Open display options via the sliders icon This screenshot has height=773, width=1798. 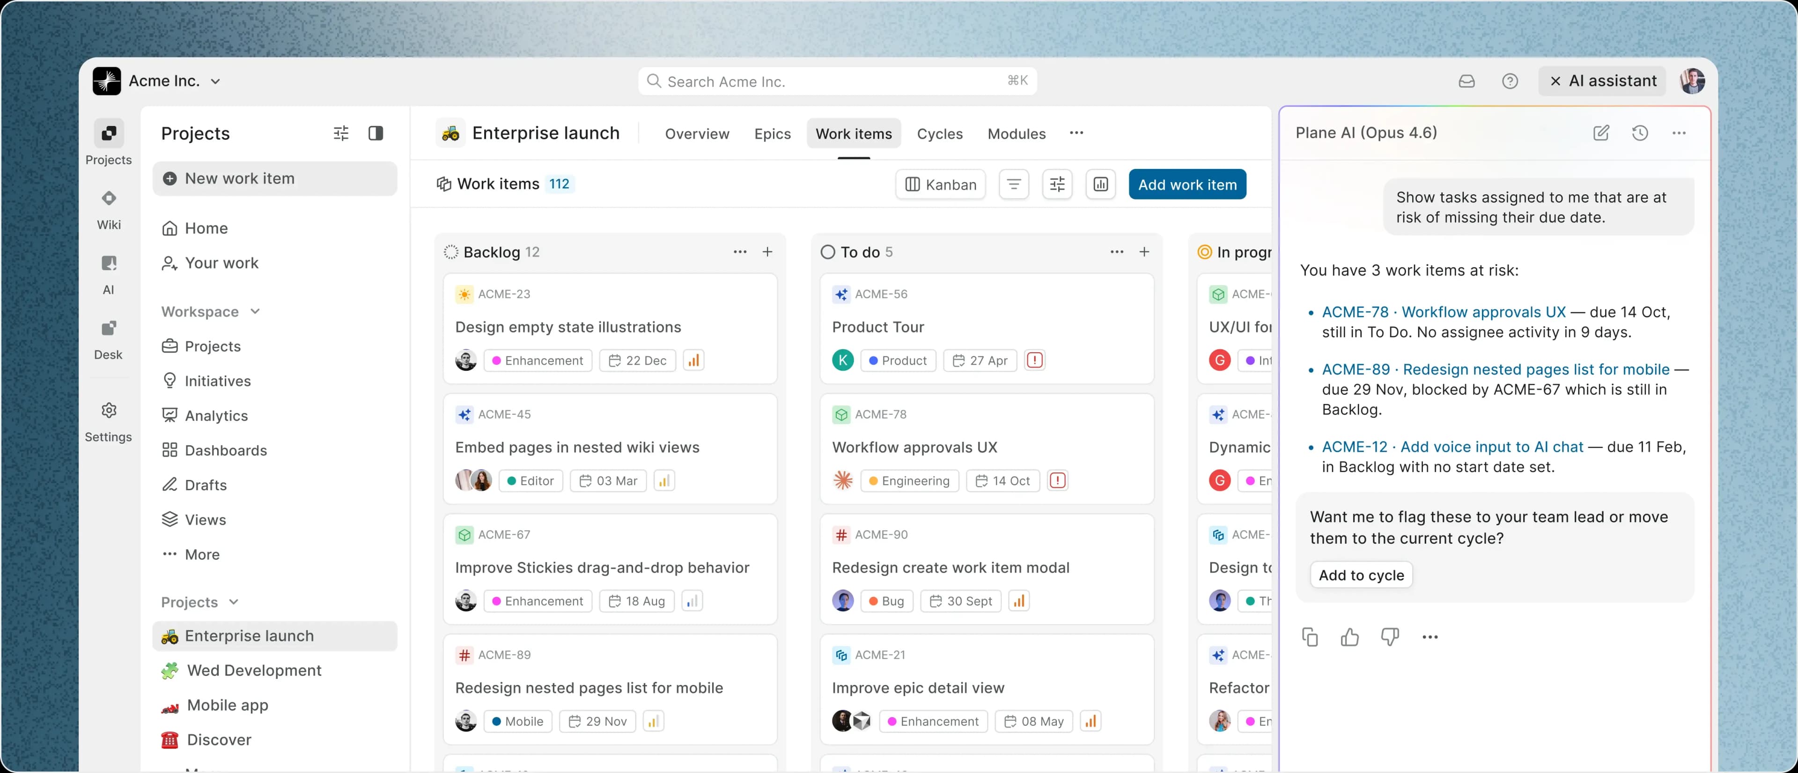[x=1057, y=184]
